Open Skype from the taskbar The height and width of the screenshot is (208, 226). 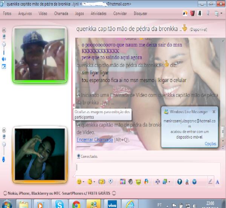click(x=59, y=204)
